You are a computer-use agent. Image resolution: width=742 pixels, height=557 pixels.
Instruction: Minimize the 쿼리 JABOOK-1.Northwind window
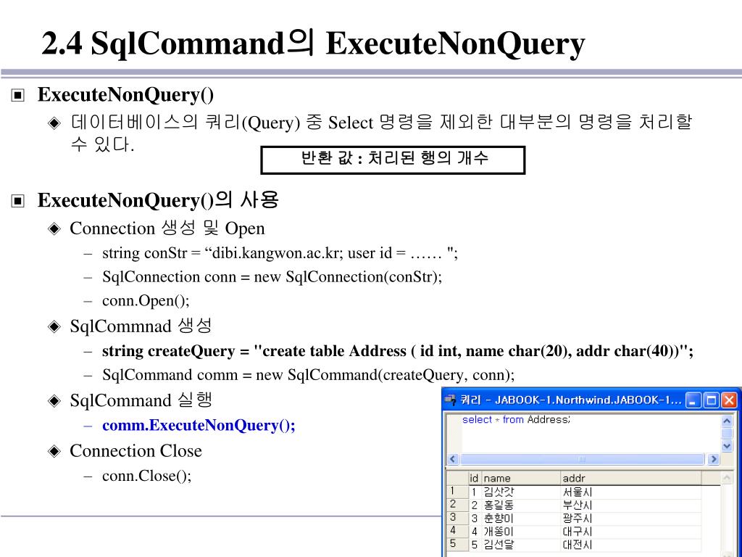(x=693, y=400)
